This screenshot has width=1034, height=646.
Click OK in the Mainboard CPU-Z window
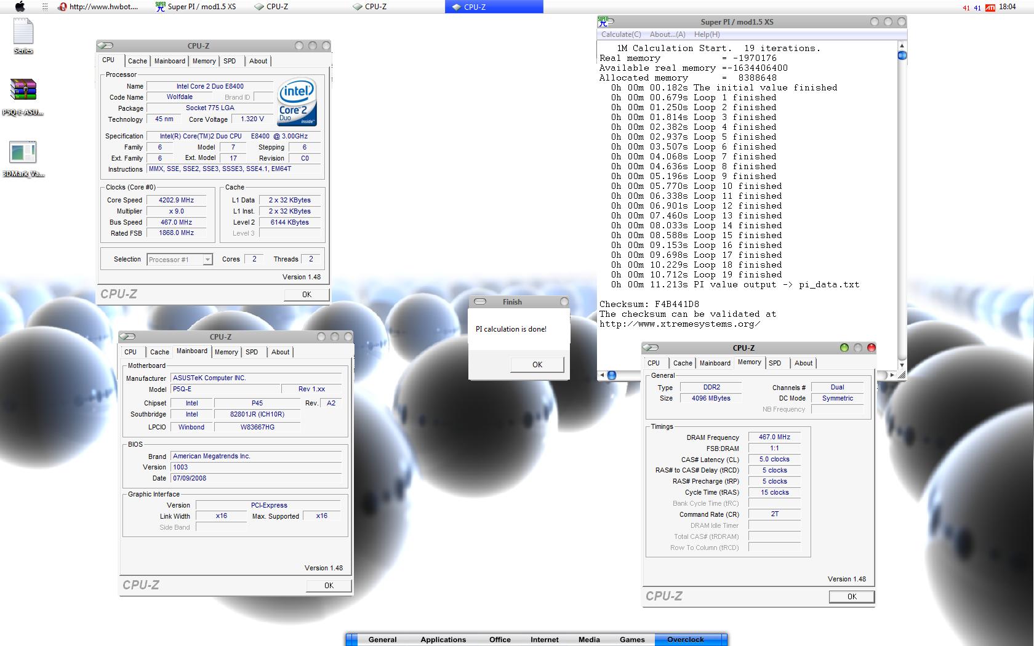coord(329,586)
